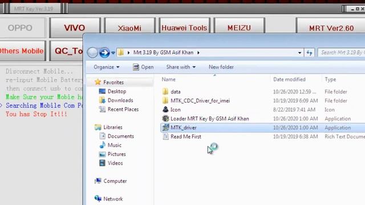
Task: Click the Documents library icon
Action: coord(102,136)
